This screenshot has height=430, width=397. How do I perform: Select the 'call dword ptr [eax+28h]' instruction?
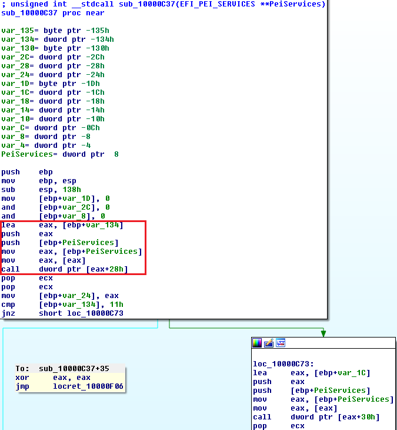65,269
